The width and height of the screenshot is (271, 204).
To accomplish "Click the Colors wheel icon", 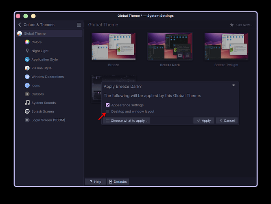I will point(27,42).
